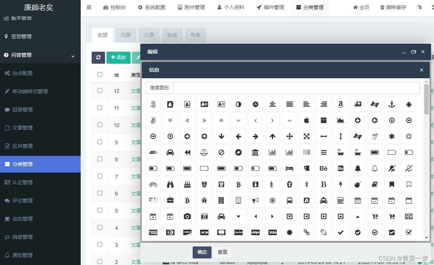This screenshot has width=434, height=265.
Task: Check the checkbox for row Id 8
Action: click(101, 159)
